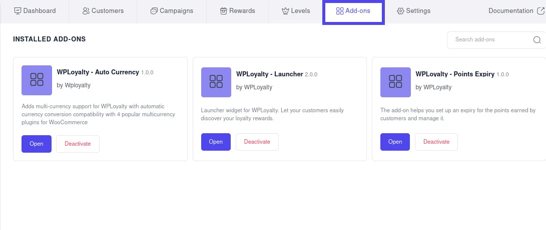546x230 pixels.
Task: Select the Levels tab
Action: pyautogui.click(x=295, y=11)
